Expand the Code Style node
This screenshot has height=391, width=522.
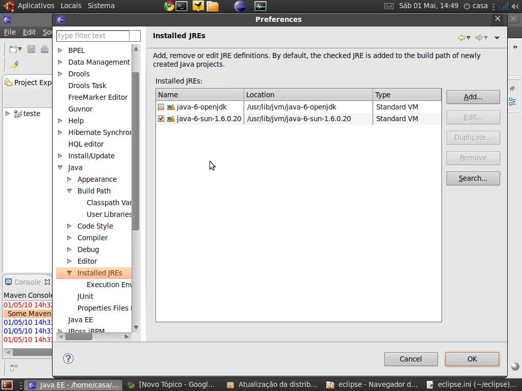pyautogui.click(x=69, y=226)
